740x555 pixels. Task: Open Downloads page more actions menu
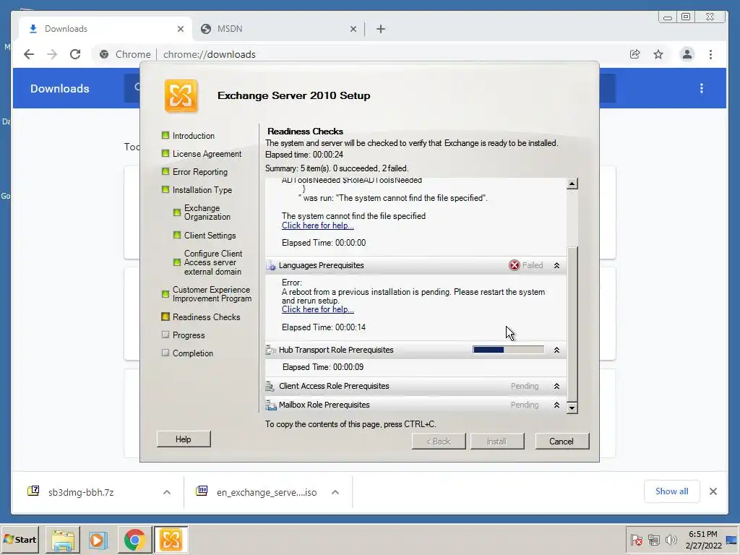pyautogui.click(x=702, y=88)
